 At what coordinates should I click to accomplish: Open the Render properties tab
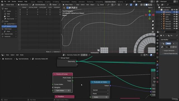157,40
